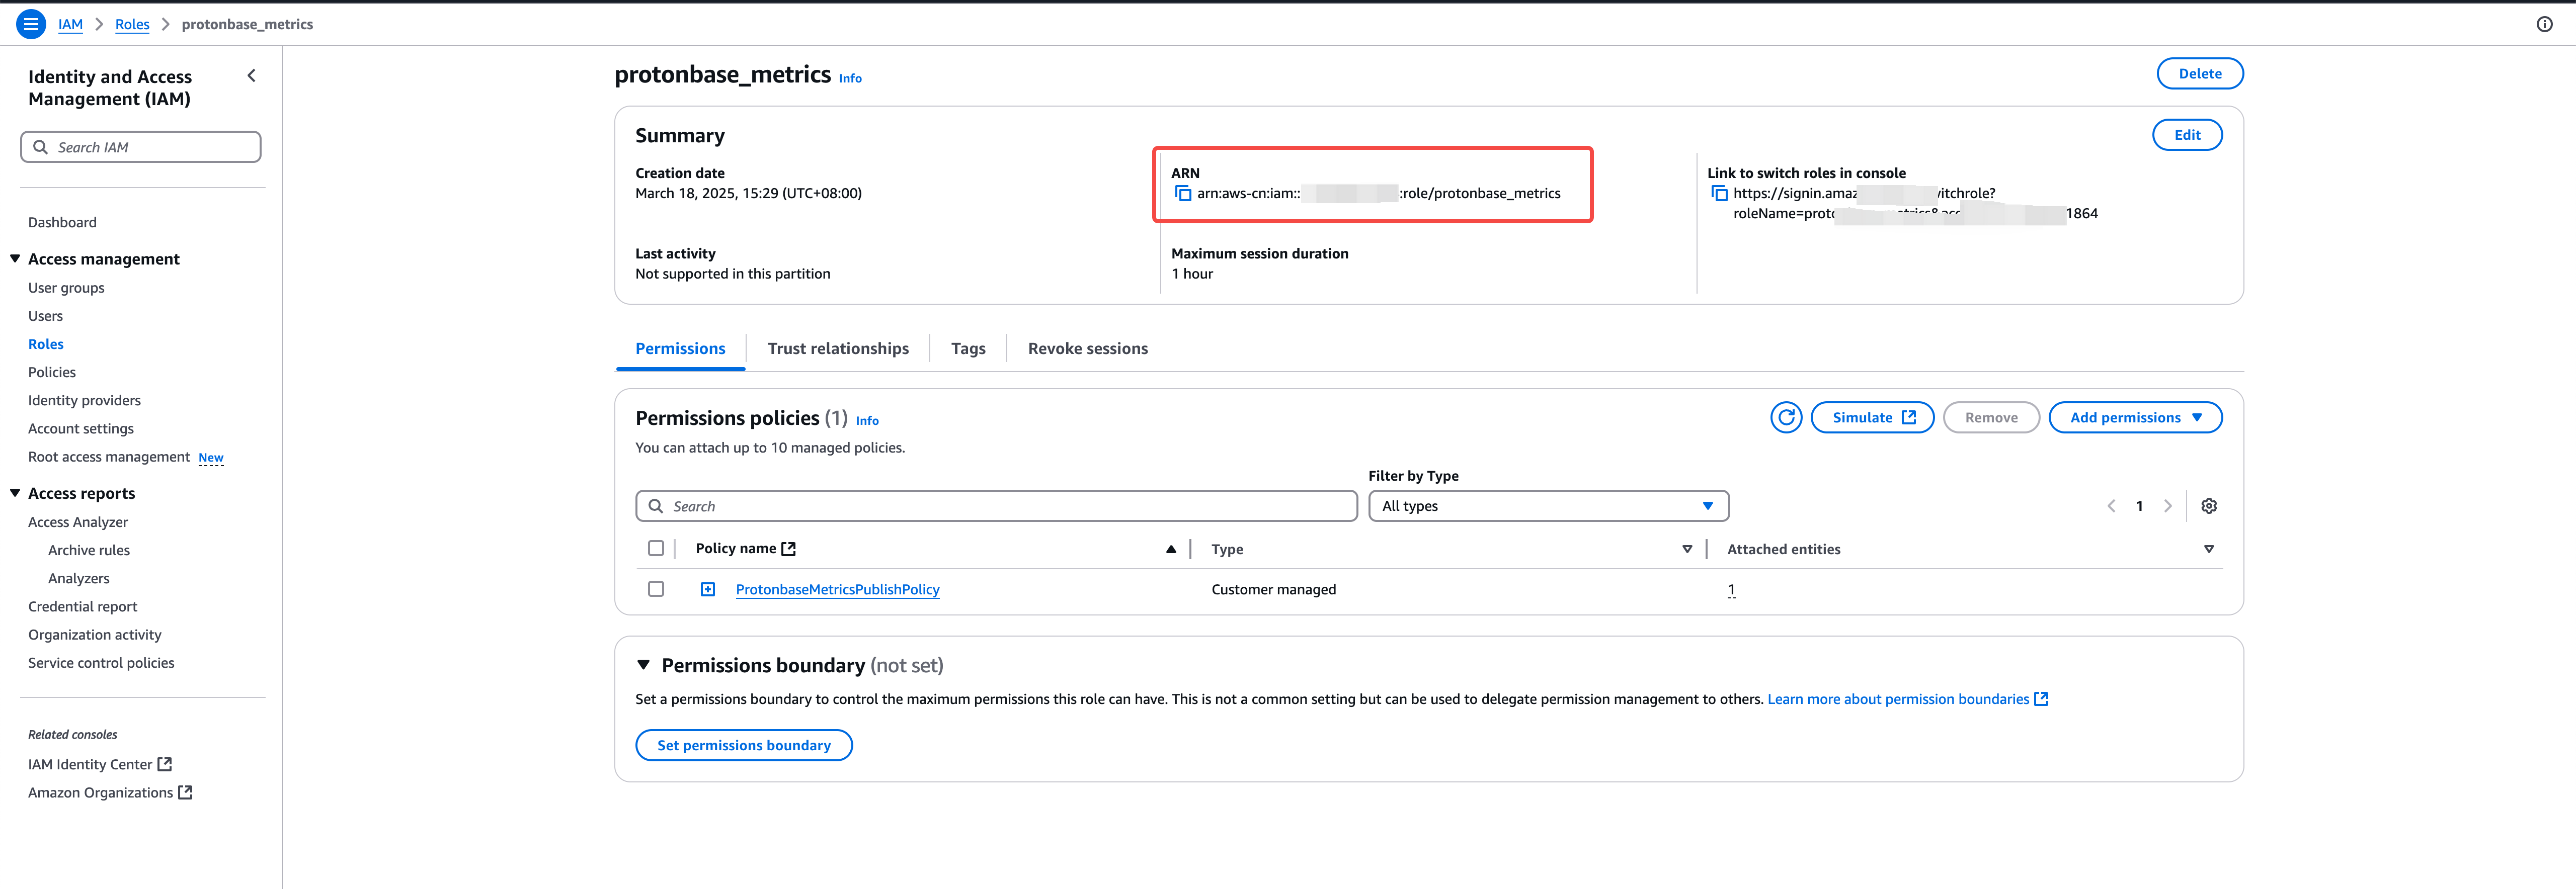Click Set permissions boundary button
This screenshot has width=2576, height=889.
point(744,745)
